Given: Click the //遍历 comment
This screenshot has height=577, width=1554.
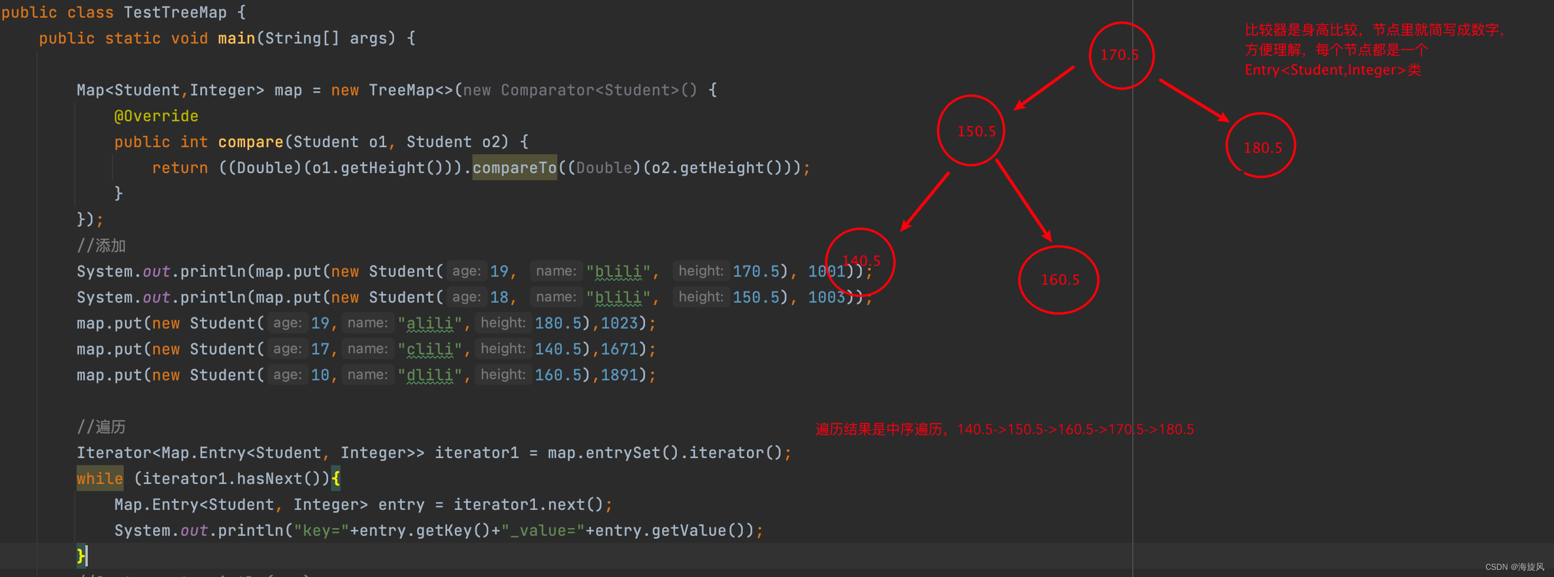Looking at the screenshot, I should click(101, 427).
